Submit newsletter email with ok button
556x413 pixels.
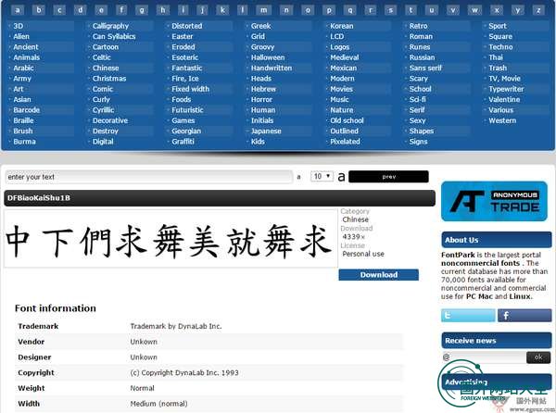click(538, 357)
